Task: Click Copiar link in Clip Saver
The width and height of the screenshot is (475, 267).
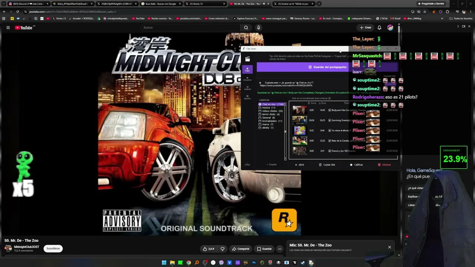Action: click(327, 165)
